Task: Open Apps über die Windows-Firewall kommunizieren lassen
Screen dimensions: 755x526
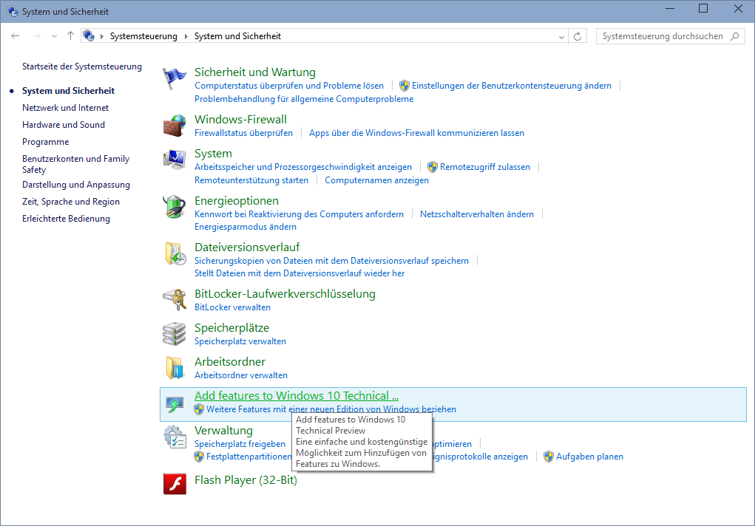Action: coord(416,133)
